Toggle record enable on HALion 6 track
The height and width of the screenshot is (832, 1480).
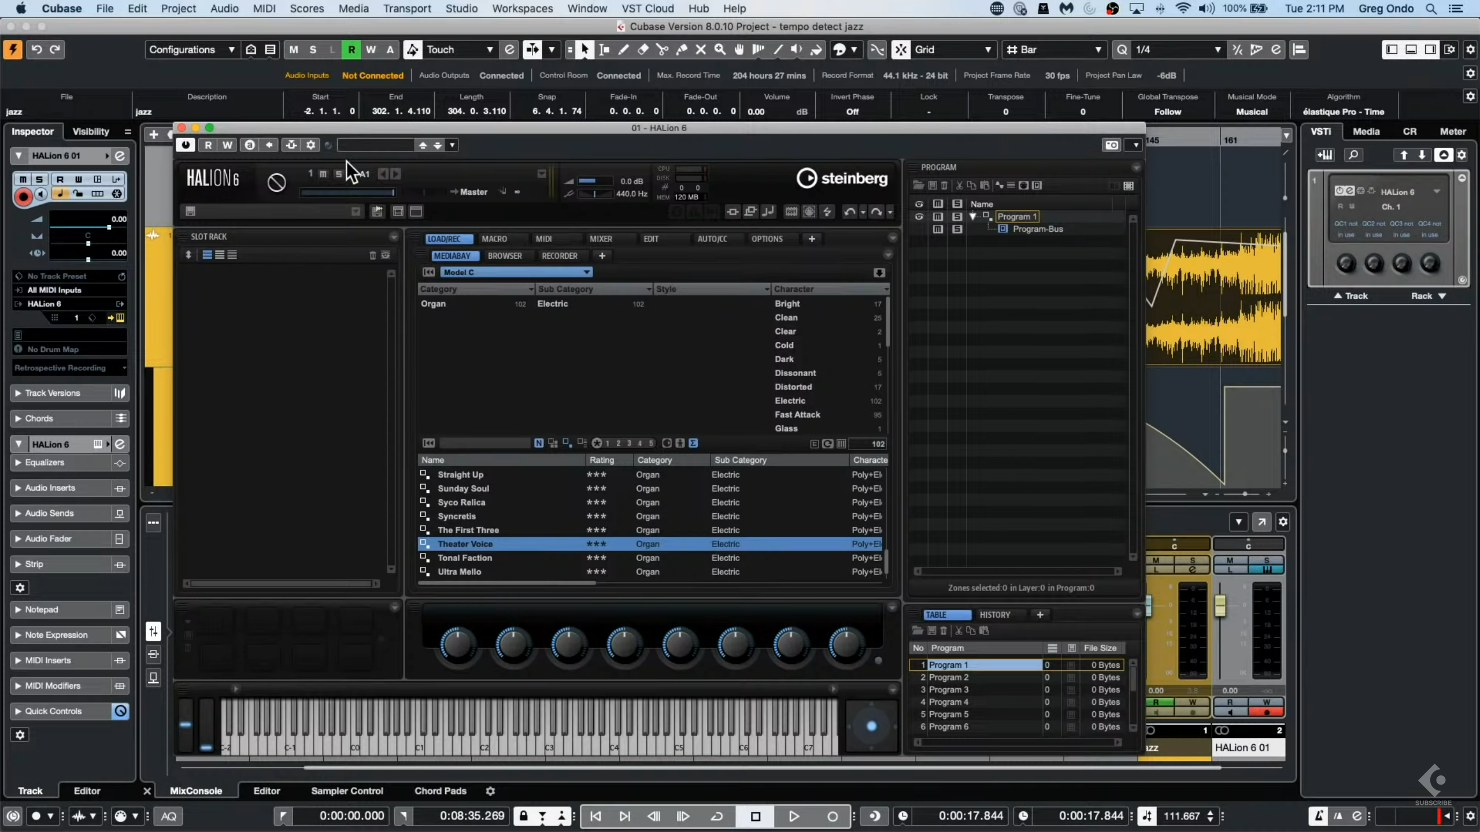click(23, 197)
